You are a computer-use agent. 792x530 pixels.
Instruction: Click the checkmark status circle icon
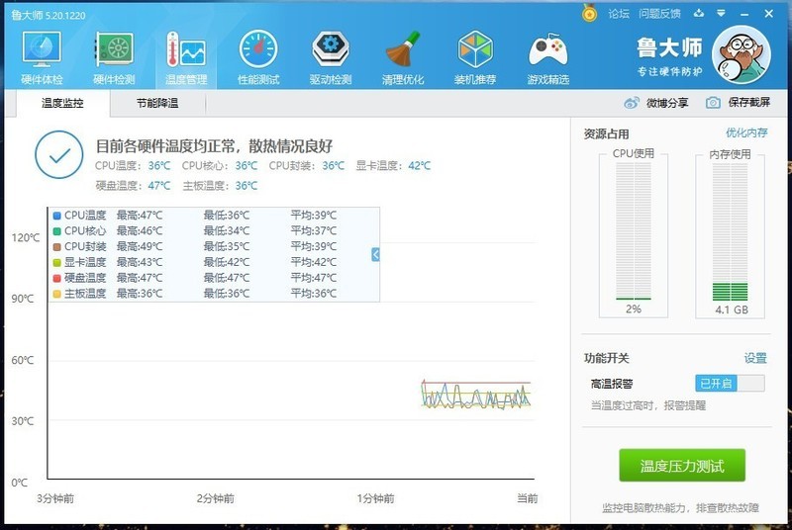pos(59,155)
